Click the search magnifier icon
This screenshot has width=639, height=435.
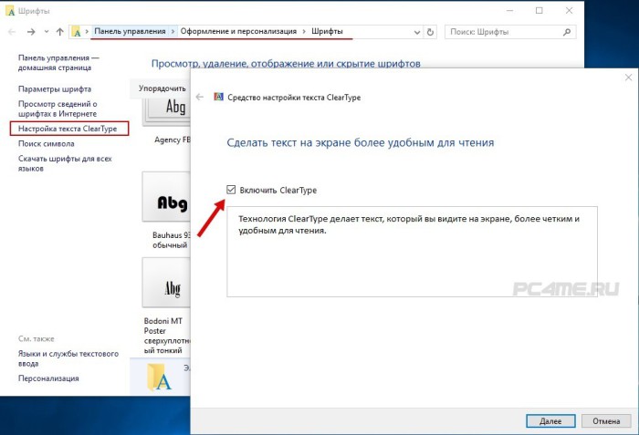(567, 32)
